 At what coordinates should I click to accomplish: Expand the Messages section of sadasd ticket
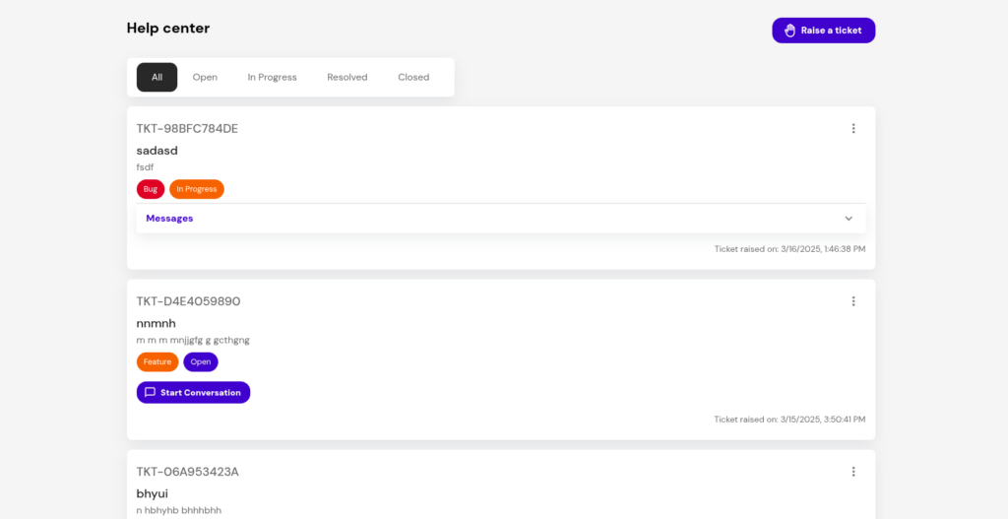click(501, 219)
